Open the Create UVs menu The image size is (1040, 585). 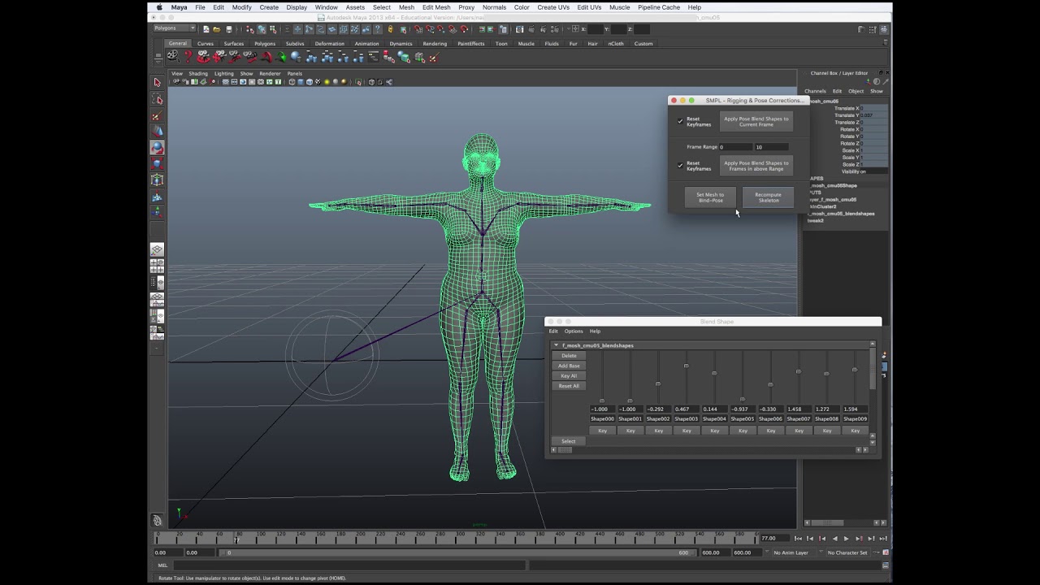(x=553, y=7)
